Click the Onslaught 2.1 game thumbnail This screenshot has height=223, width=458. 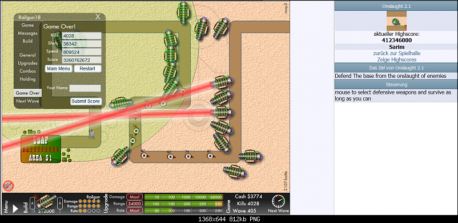(x=396, y=20)
